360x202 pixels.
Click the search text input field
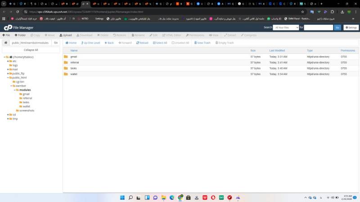tap(319, 27)
